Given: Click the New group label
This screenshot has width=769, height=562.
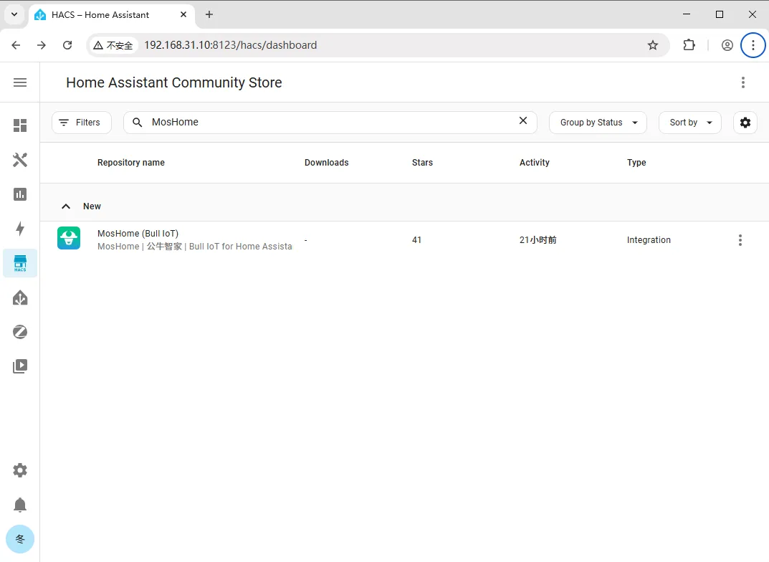Looking at the screenshot, I should point(92,206).
